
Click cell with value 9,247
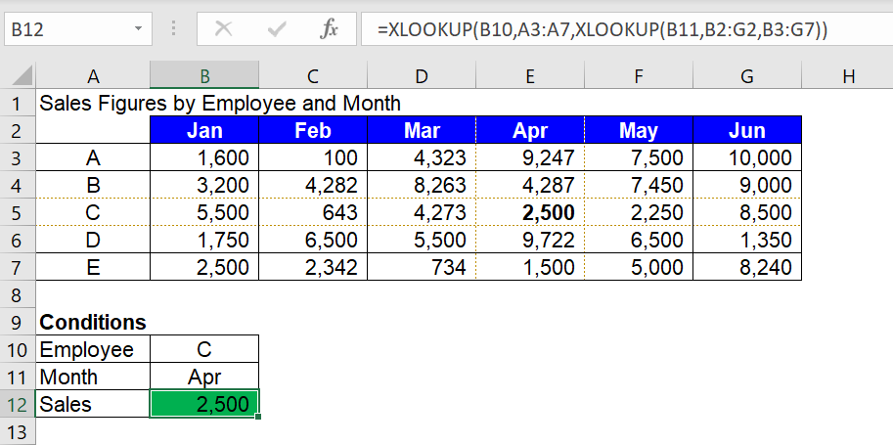pyautogui.click(x=530, y=157)
